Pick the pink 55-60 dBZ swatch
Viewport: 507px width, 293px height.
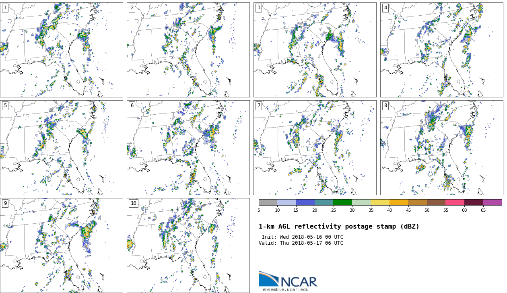tap(455, 202)
